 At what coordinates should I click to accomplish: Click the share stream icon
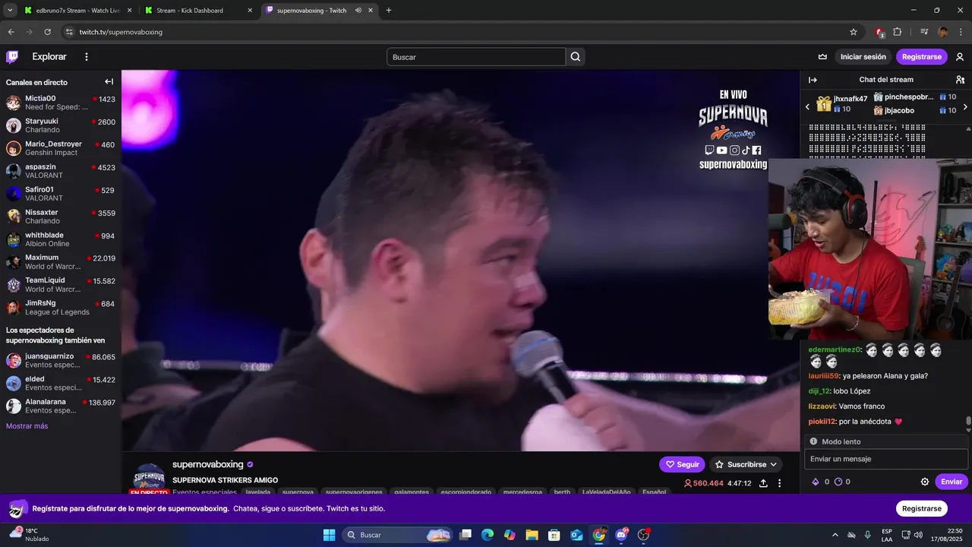click(x=763, y=483)
